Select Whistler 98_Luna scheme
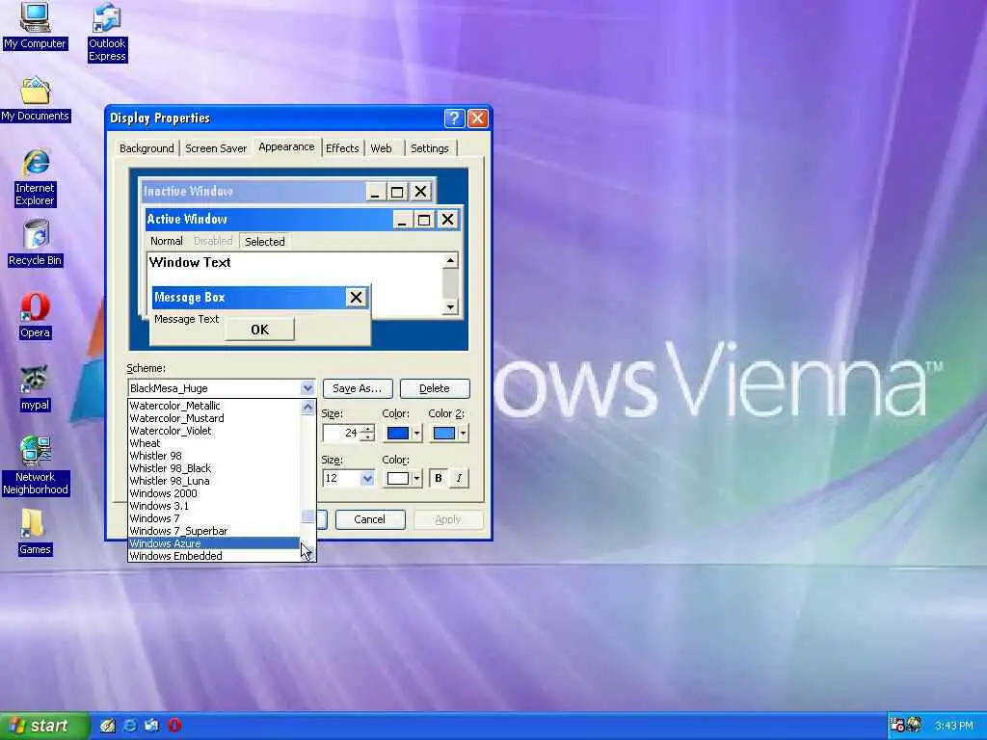 pos(214,482)
